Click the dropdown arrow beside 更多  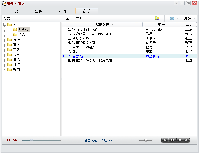click(195, 18)
